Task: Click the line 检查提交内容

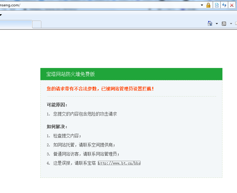Action: coord(67,136)
